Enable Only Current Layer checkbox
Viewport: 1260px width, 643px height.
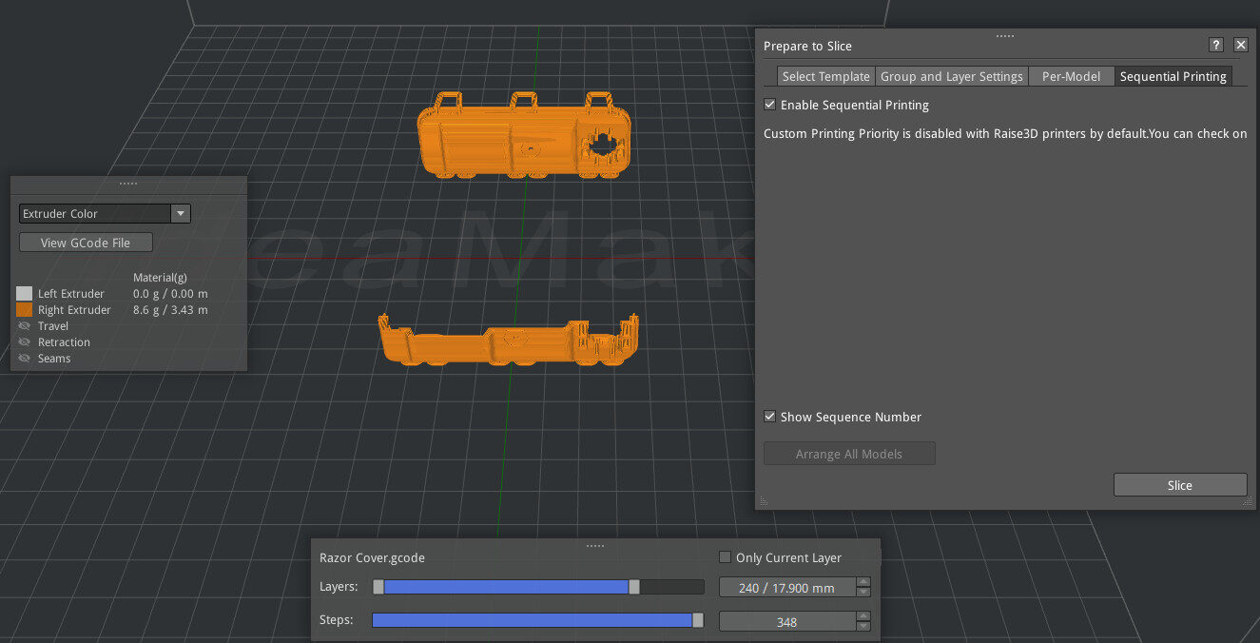[x=726, y=557]
